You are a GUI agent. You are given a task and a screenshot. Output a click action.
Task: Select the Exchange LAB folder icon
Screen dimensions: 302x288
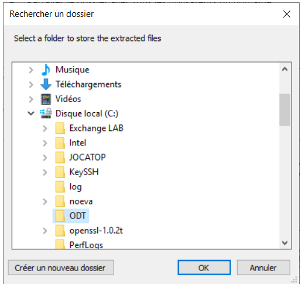coord(60,129)
